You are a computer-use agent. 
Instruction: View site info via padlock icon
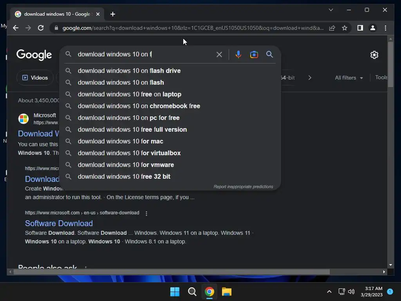tap(56, 28)
